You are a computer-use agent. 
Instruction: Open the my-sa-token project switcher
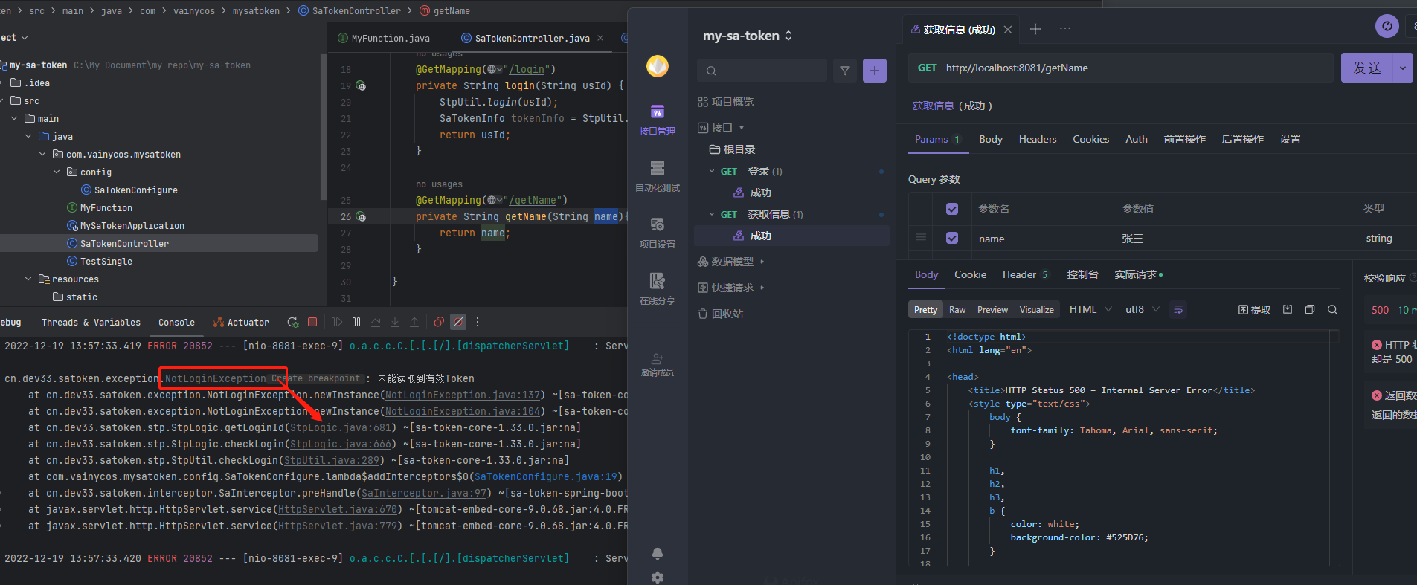748,36
